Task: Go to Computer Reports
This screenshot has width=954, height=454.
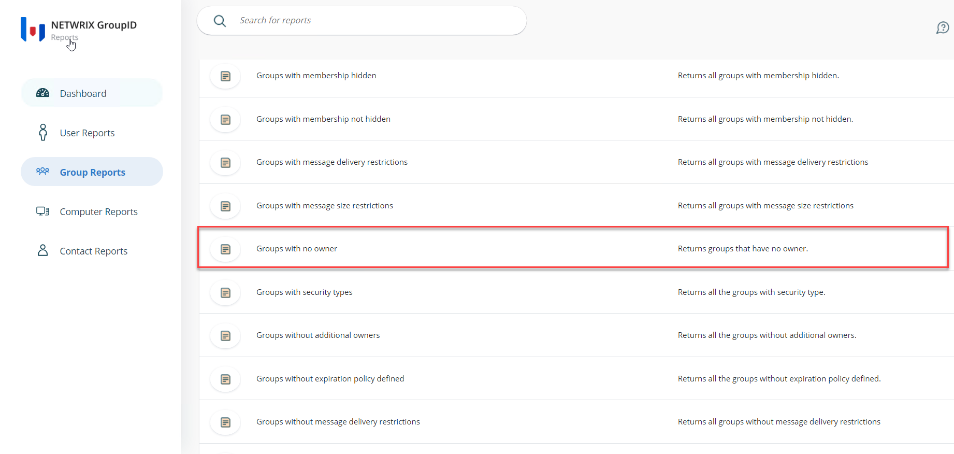Action: point(92,211)
